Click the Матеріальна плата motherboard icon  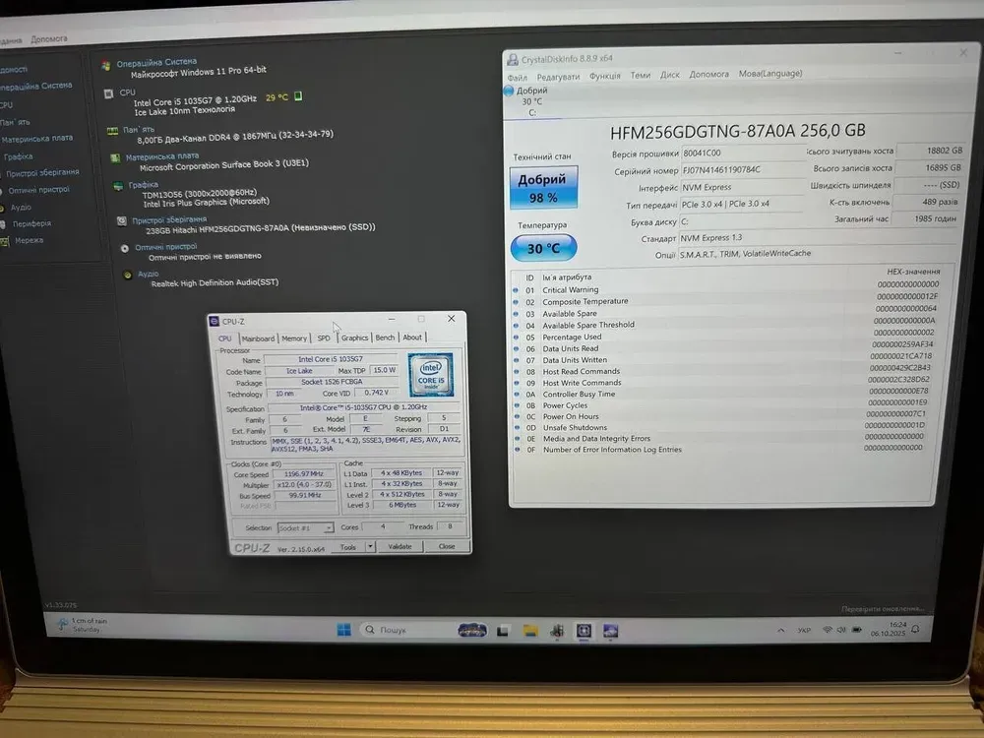116,156
